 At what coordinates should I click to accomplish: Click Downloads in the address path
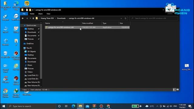pyautogui.click(x=61, y=18)
